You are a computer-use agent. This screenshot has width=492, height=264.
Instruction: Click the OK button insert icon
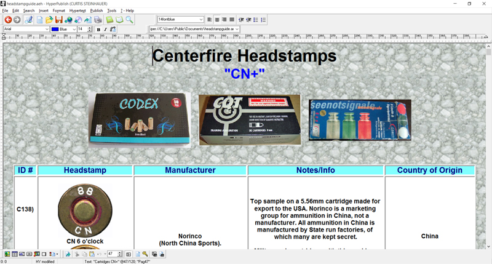click(29, 254)
